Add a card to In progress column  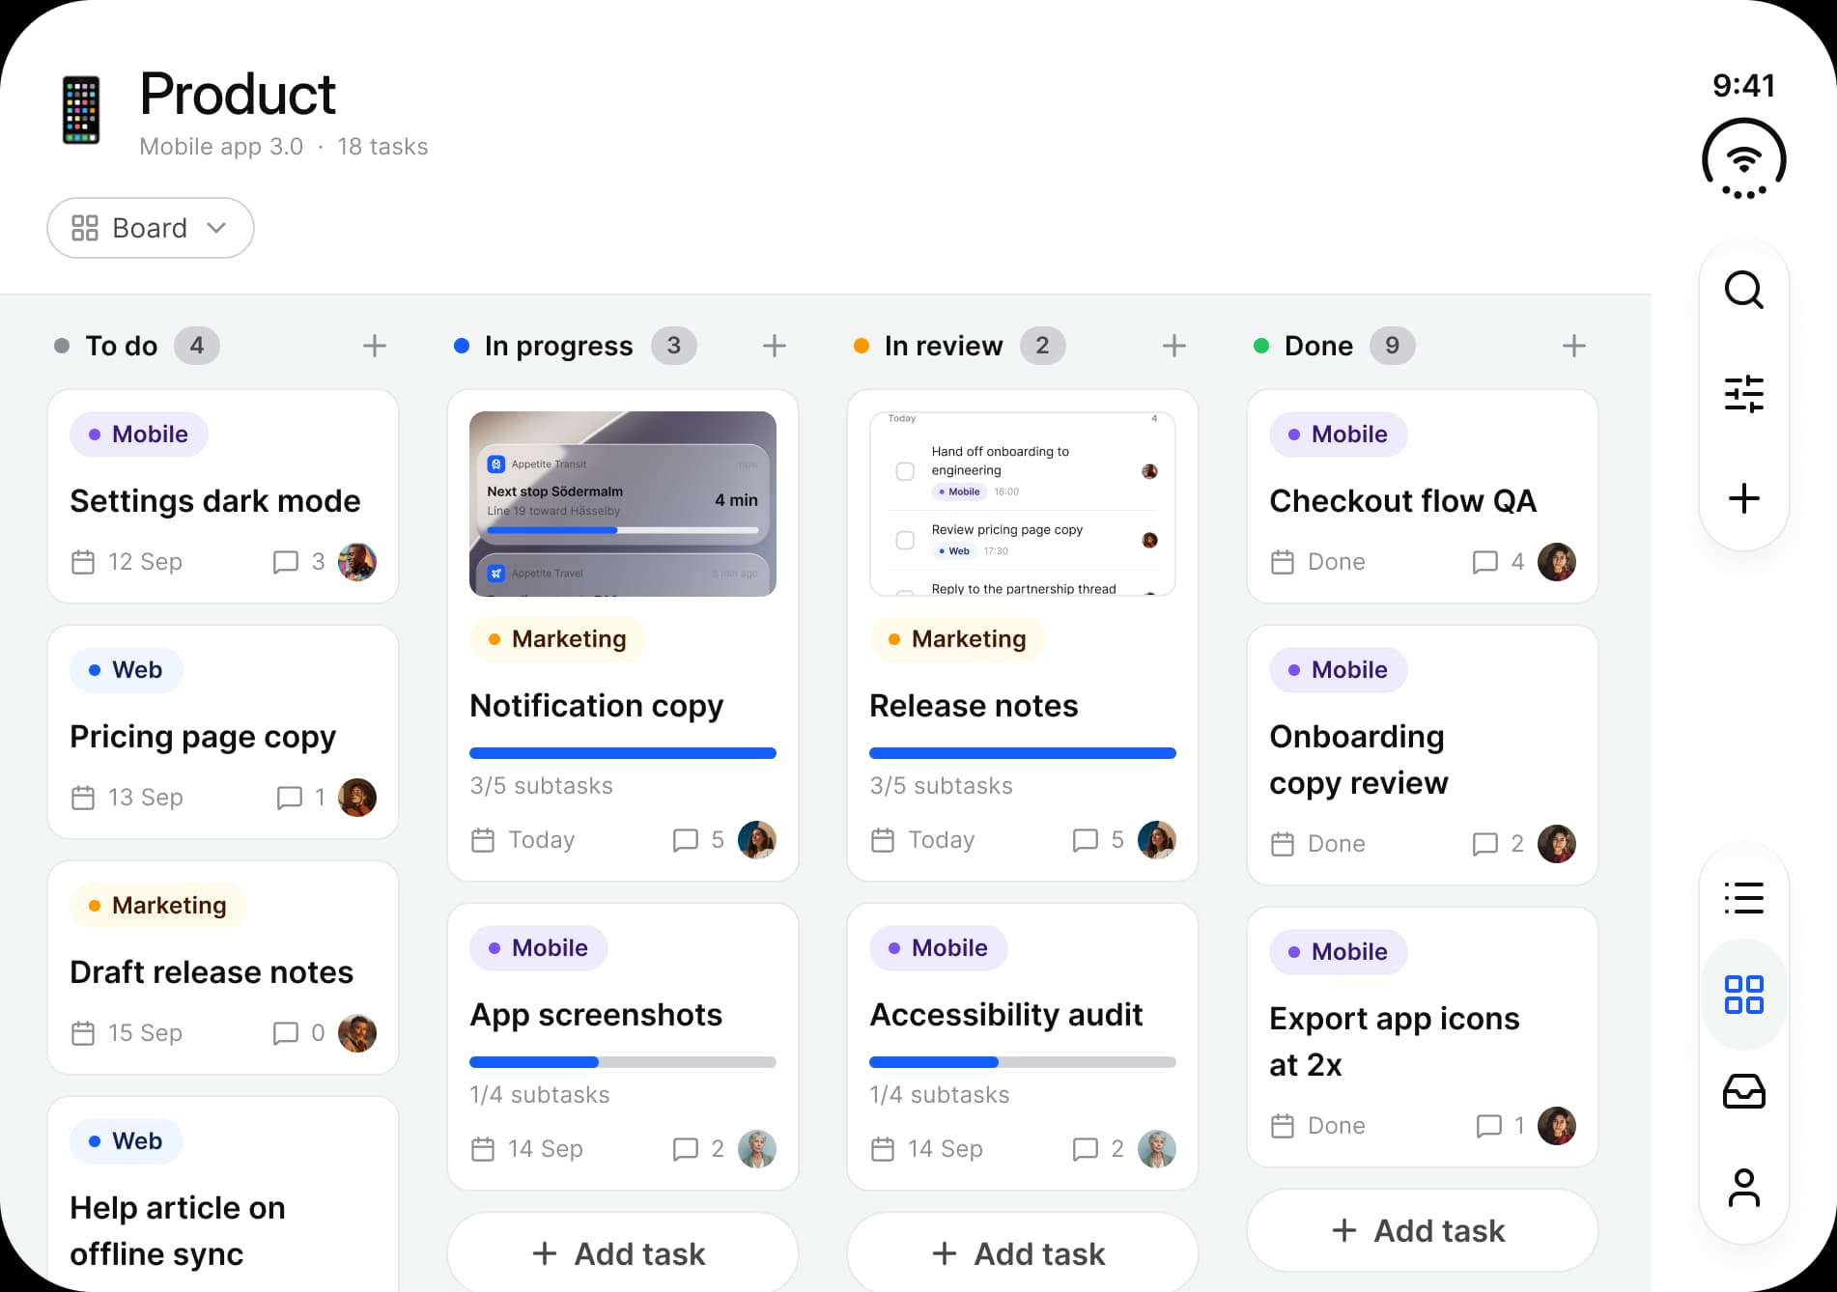pos(775,346)
